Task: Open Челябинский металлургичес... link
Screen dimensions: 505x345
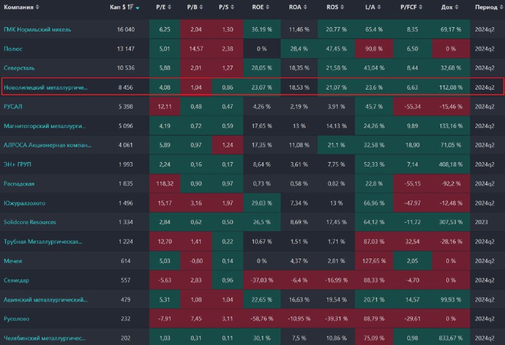Action: point(45,338)
